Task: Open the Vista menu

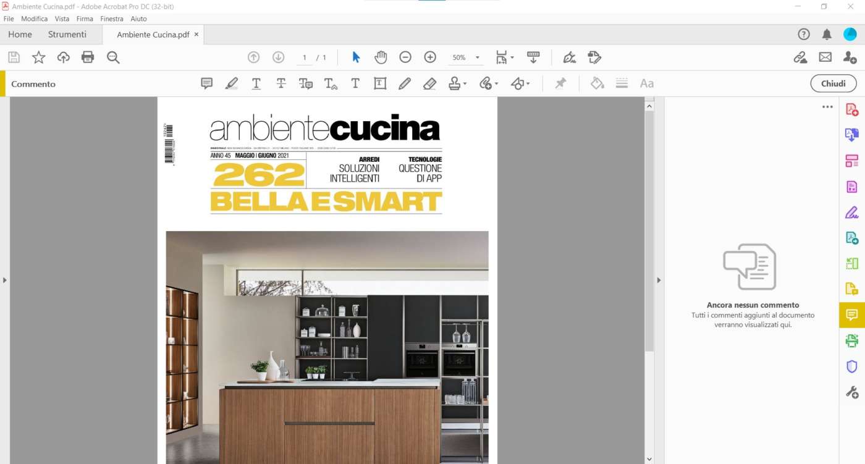Action: pyautogui.click(x=62, y=19)
